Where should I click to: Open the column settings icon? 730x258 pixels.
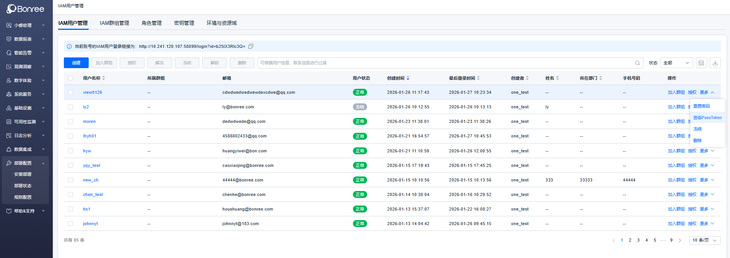tap(701, 63)
